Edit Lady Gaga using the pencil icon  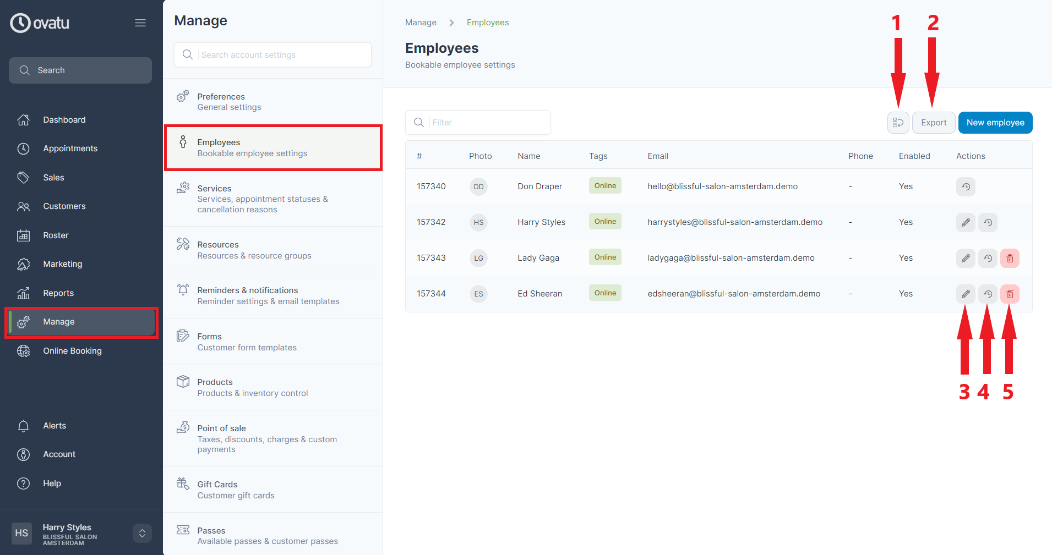(x=965, y=258)
